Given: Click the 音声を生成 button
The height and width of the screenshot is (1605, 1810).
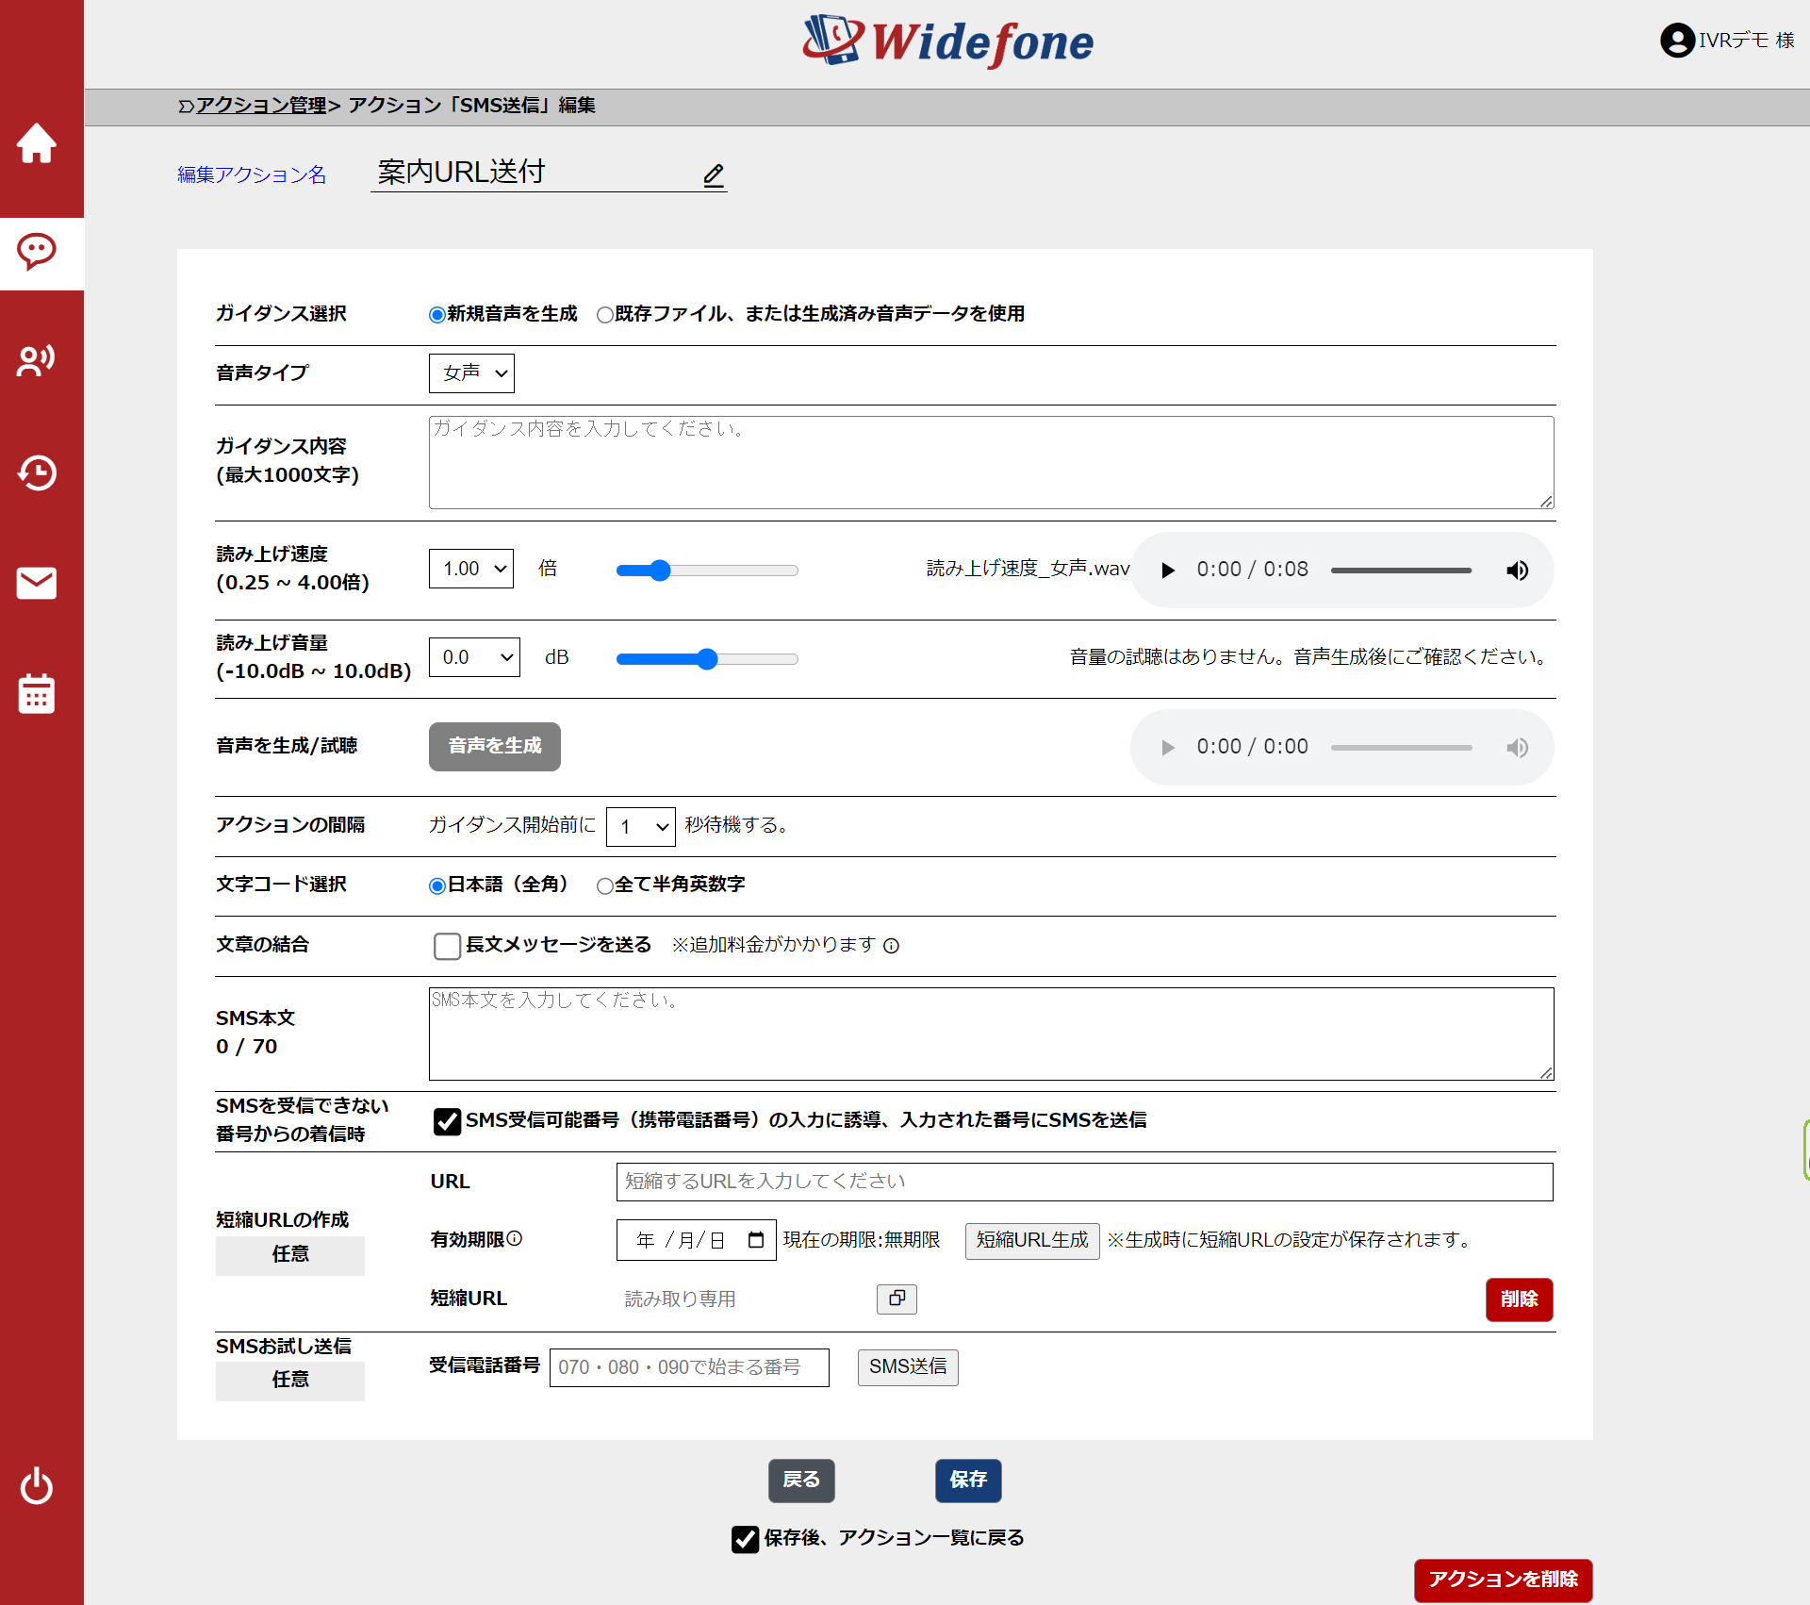Looking at the screenshot, I should coord(495,747).
